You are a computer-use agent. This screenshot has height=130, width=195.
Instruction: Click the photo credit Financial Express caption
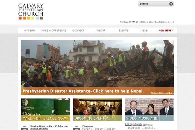pyautogui.click(x=162, y=93)
